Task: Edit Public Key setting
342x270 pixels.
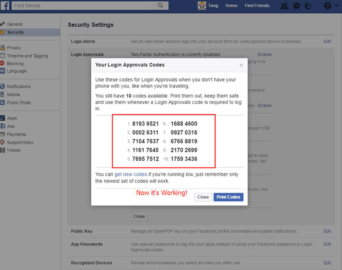Action: (327, 231)
